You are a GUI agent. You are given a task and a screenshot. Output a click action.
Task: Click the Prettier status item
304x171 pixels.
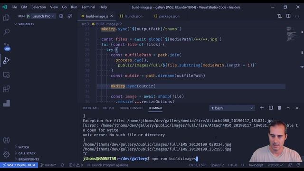click(x=275, y=165)
